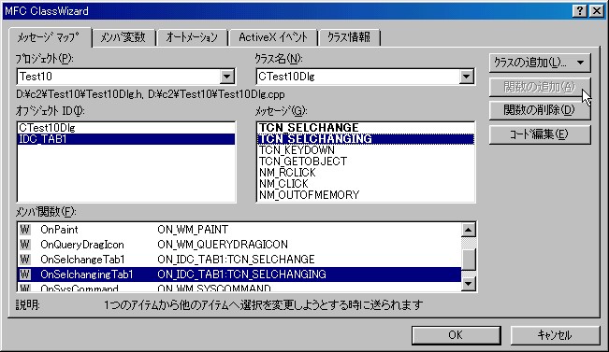609x352 pixels.
Task: Click the W icon beside OnPaint
Action: click(25, 230)
